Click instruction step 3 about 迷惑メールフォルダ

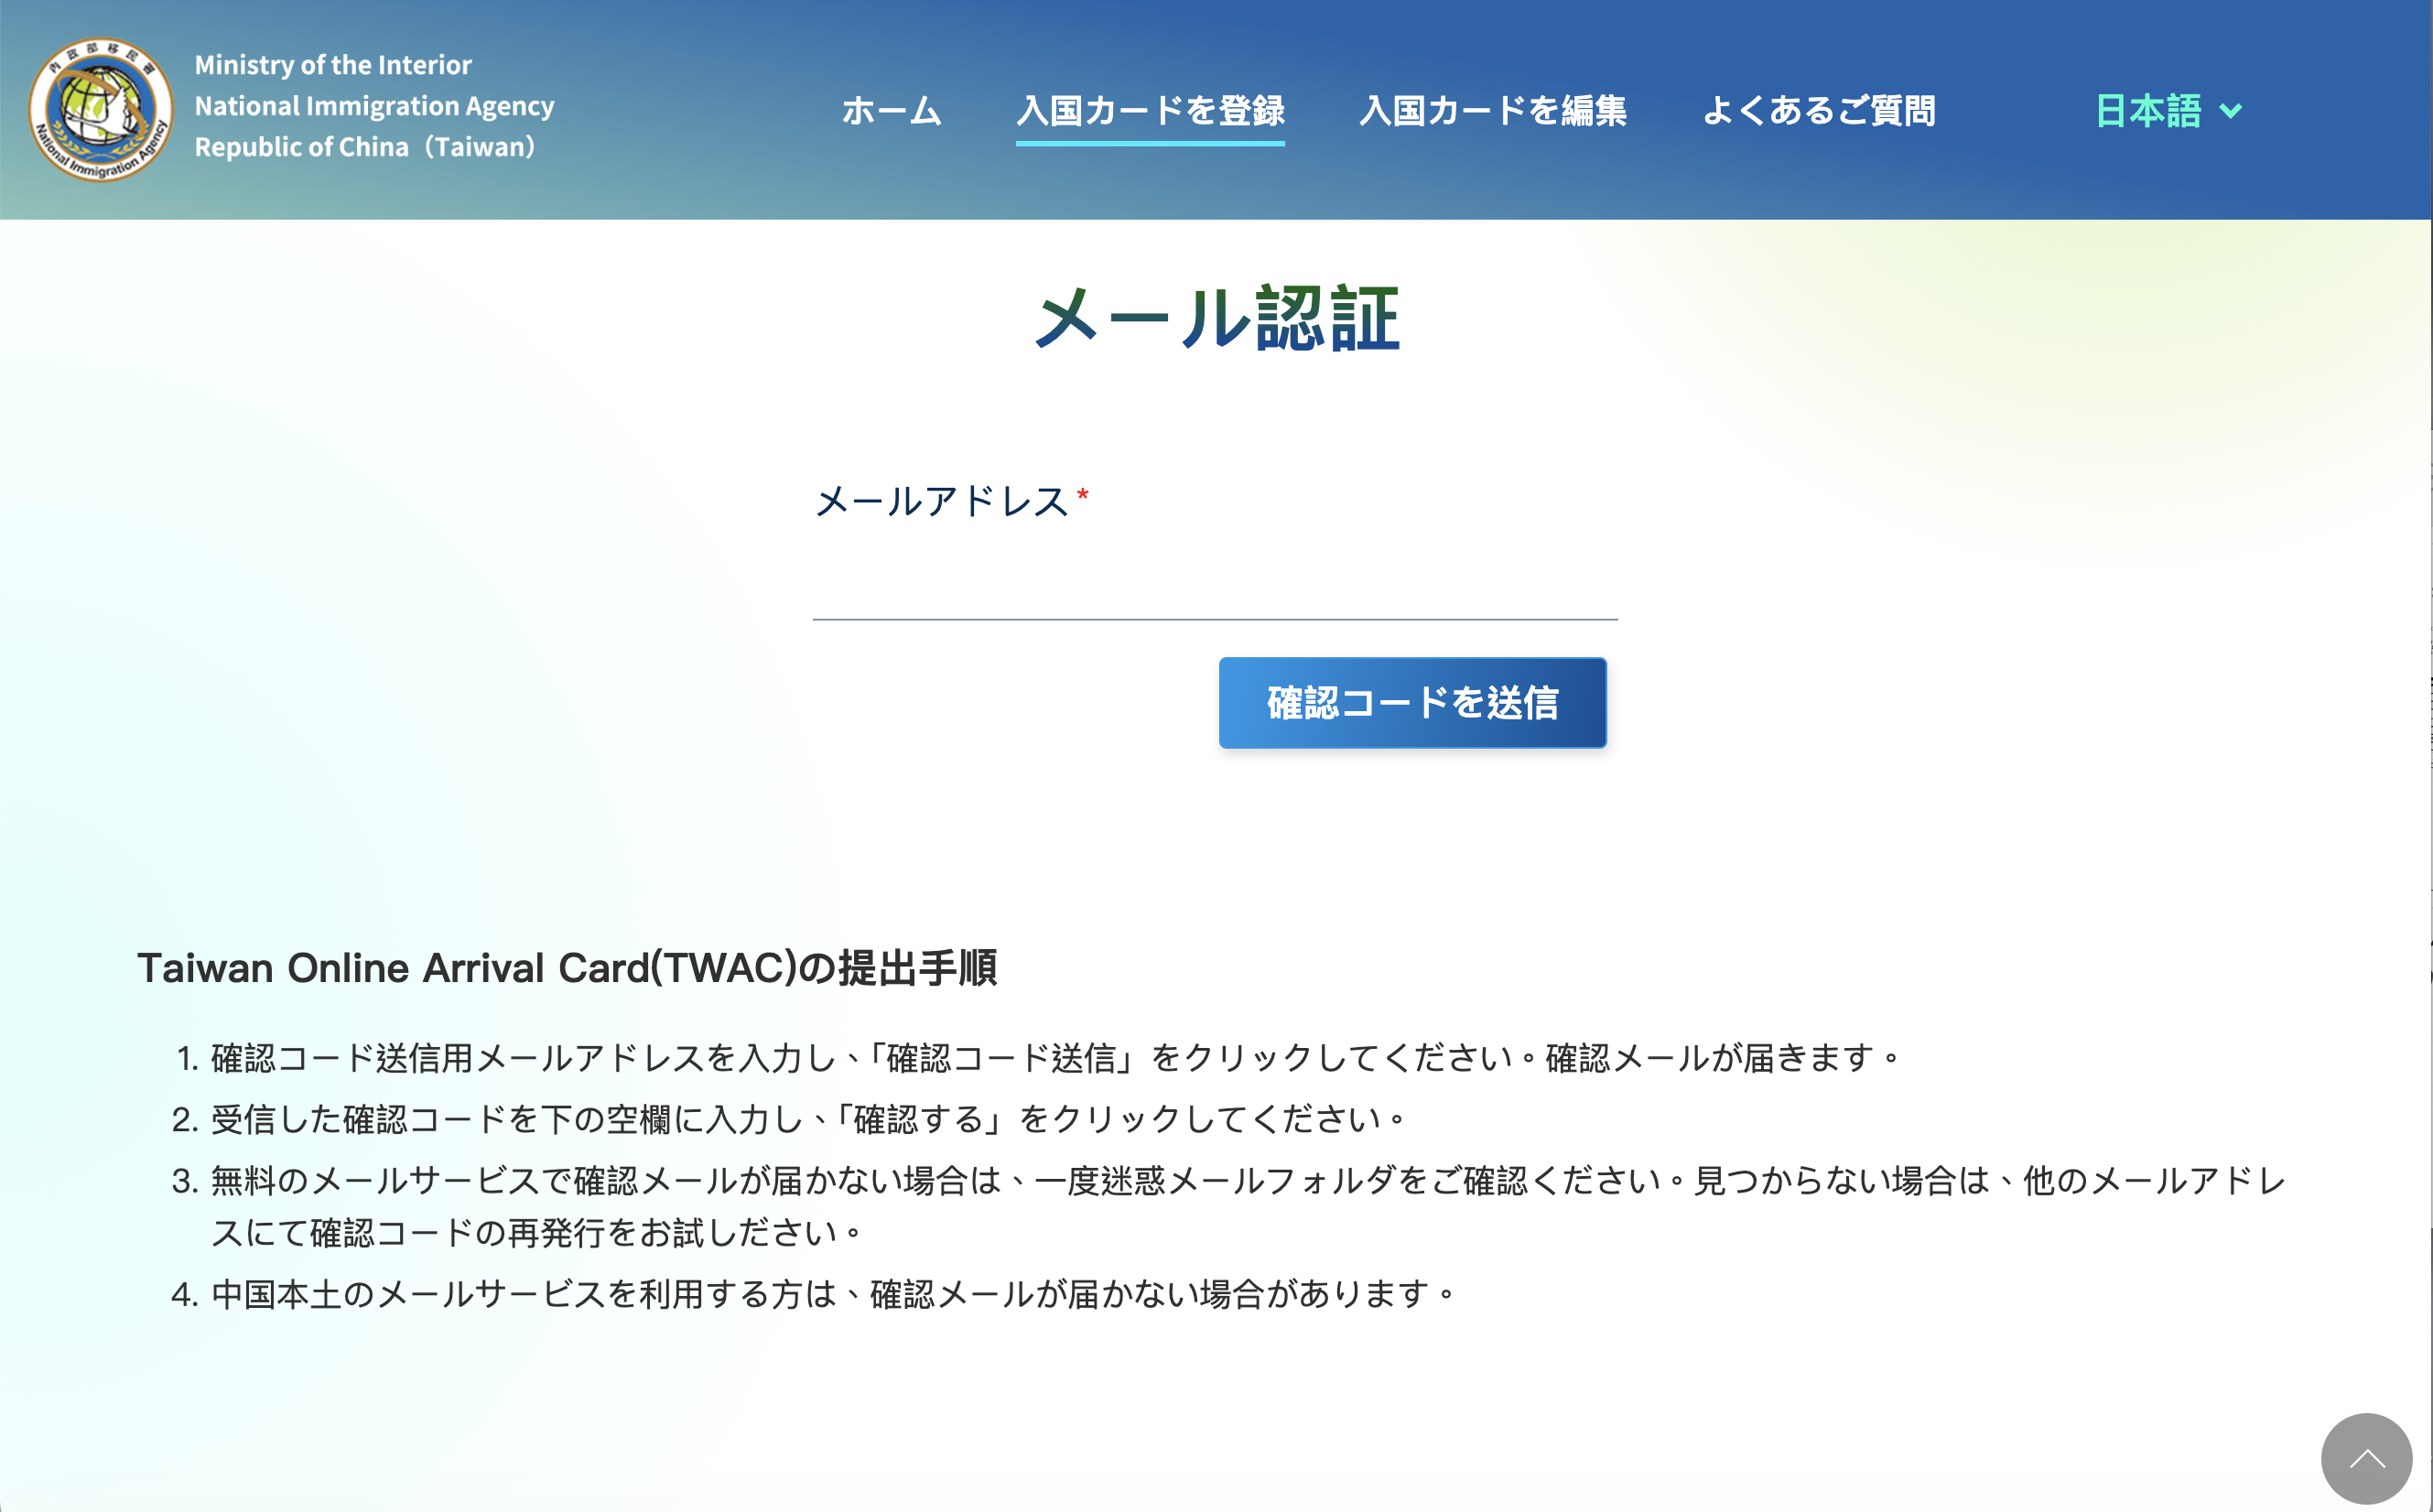[1247, 1181]
